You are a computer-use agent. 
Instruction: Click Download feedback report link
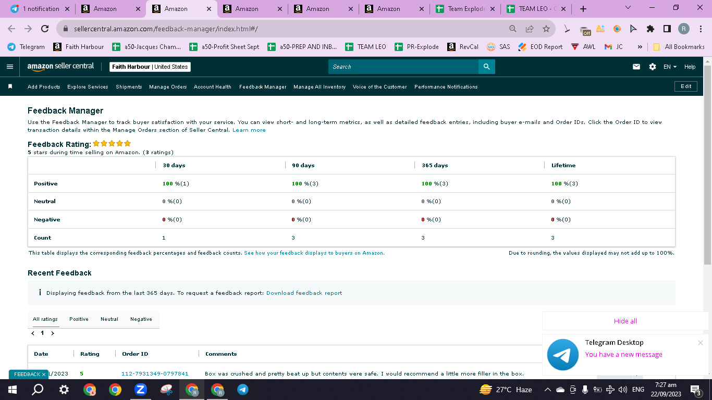click(304, 293)
